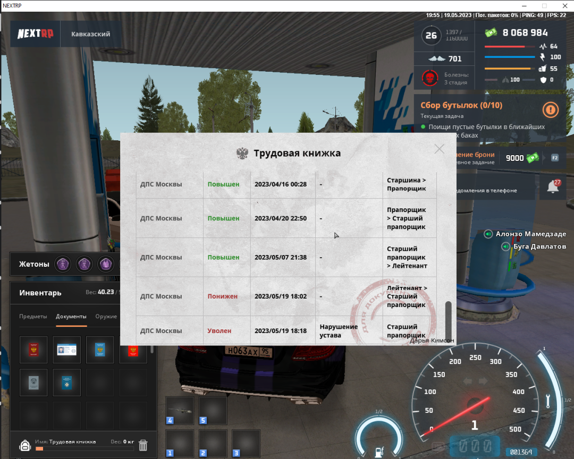
Task: Select empty hotbar slot 3
Action: [x=246, y=443]
